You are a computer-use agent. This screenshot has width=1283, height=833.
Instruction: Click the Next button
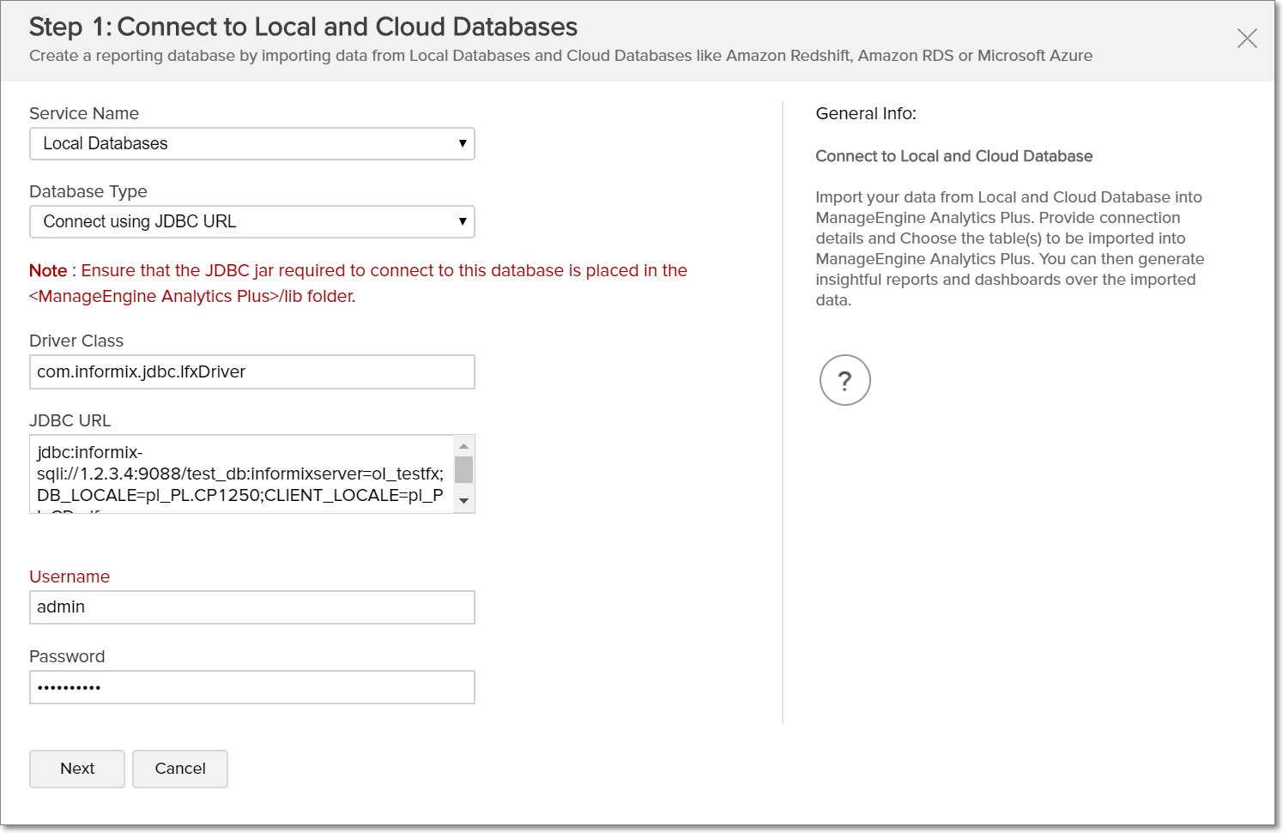[x=77, y=769]
